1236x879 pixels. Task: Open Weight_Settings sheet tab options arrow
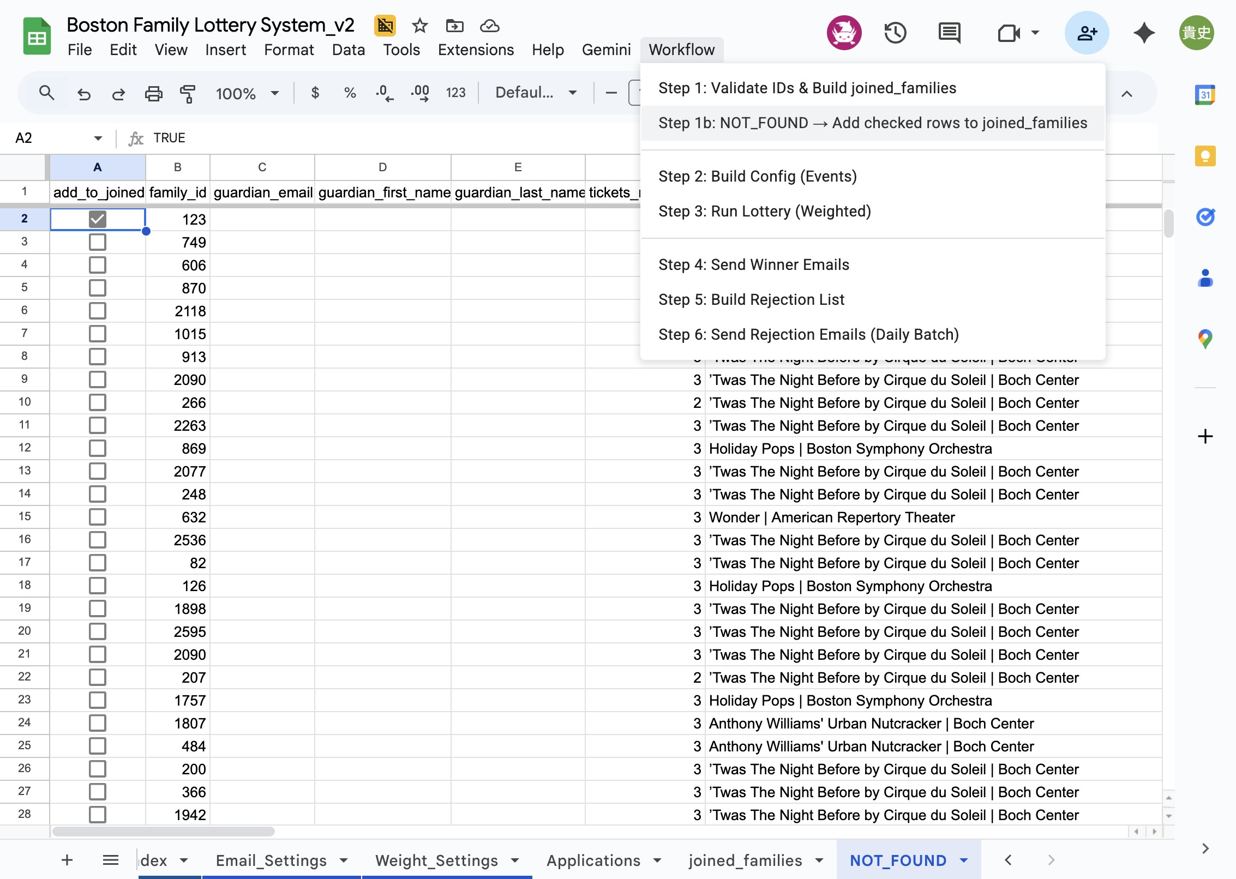(x=515, y=860)
